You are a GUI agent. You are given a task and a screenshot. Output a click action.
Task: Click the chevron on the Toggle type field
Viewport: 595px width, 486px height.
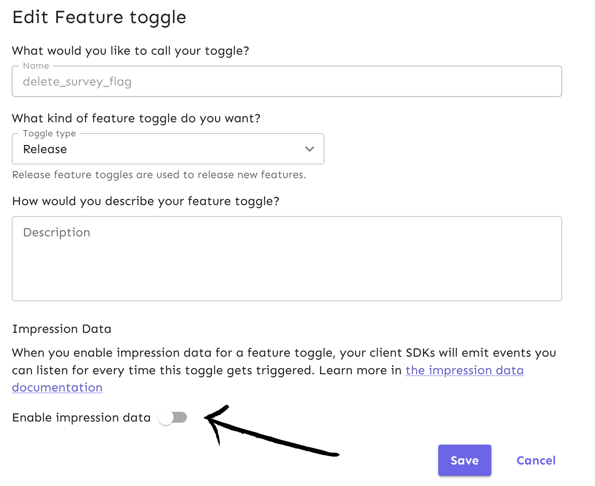[x=309, y=149]
